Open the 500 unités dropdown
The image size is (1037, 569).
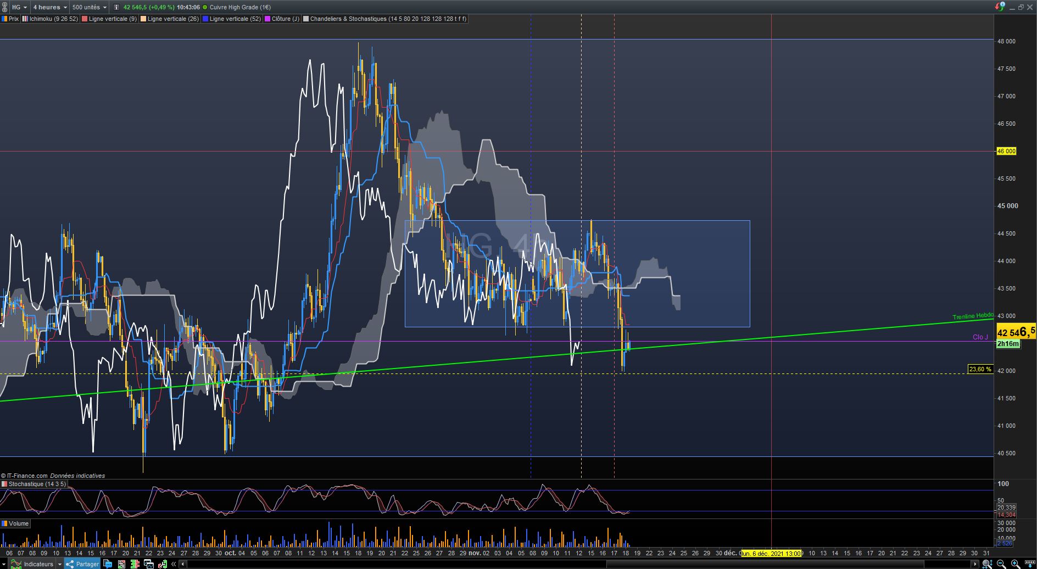click(x=90, y=7)
